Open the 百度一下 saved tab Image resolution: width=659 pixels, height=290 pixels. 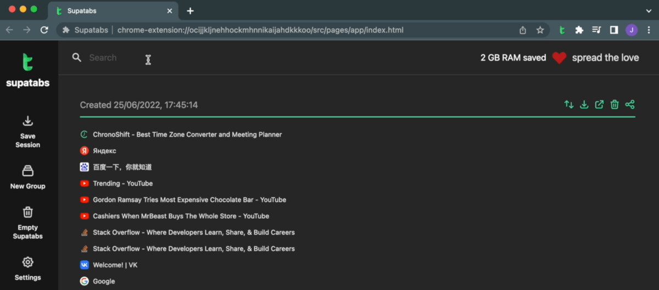pos(122,167)
